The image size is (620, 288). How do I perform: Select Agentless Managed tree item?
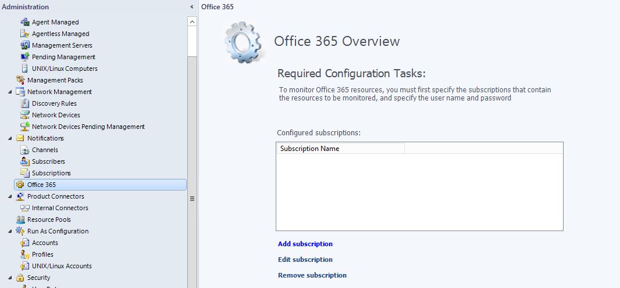60,34
